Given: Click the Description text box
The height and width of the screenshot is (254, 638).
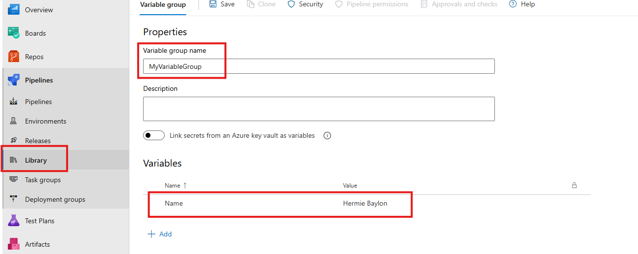Looking at the screenshot, I should click(x=319, y=109).
